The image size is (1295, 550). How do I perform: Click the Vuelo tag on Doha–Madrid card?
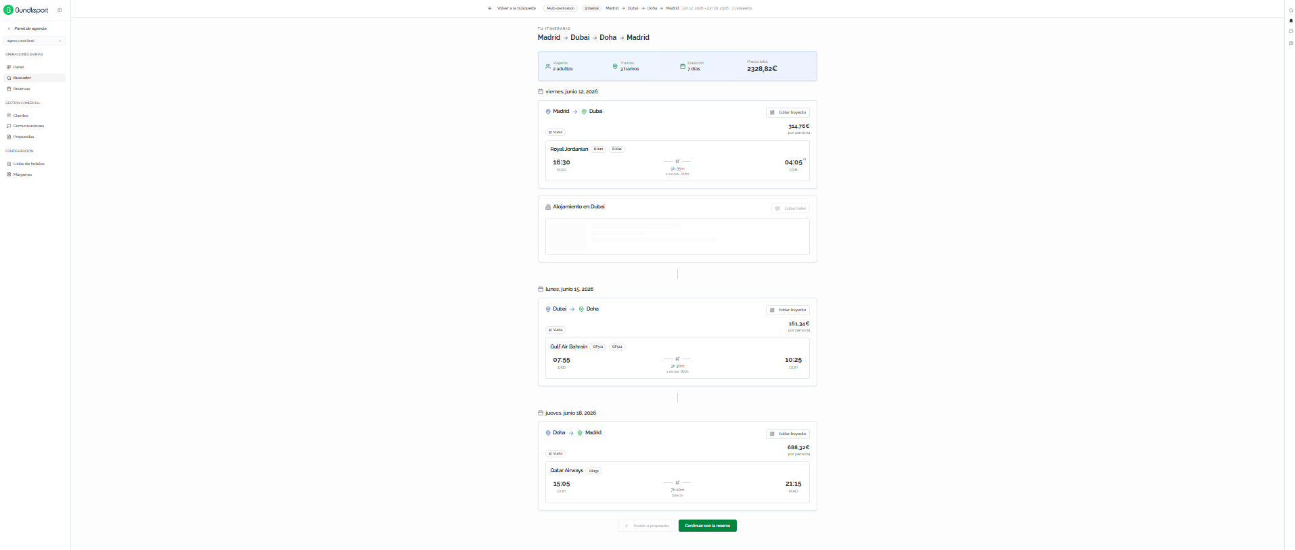pos(555,453)
